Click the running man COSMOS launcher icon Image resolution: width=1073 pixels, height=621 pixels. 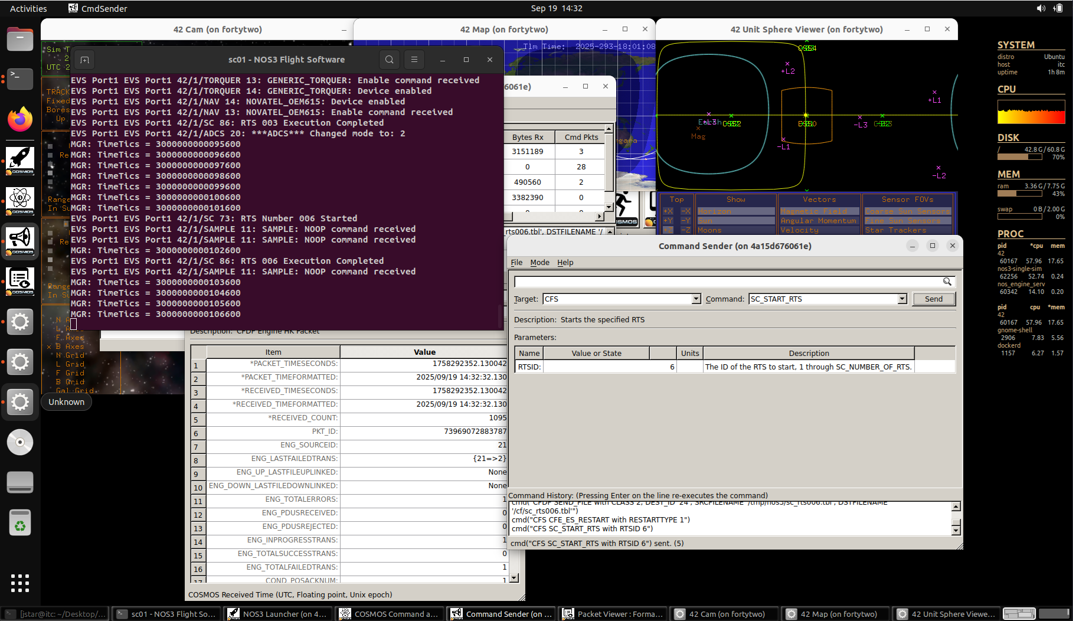(x=626, y=208)
